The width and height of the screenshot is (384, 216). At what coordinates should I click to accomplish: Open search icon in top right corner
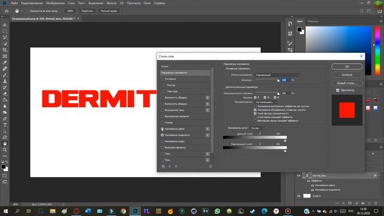(x=362, y=11)
